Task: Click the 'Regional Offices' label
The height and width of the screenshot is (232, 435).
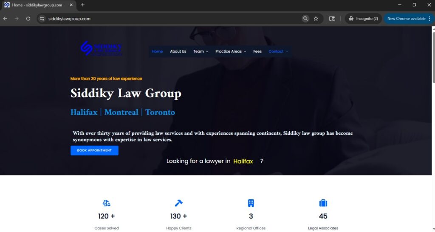Action: point(251,228)
